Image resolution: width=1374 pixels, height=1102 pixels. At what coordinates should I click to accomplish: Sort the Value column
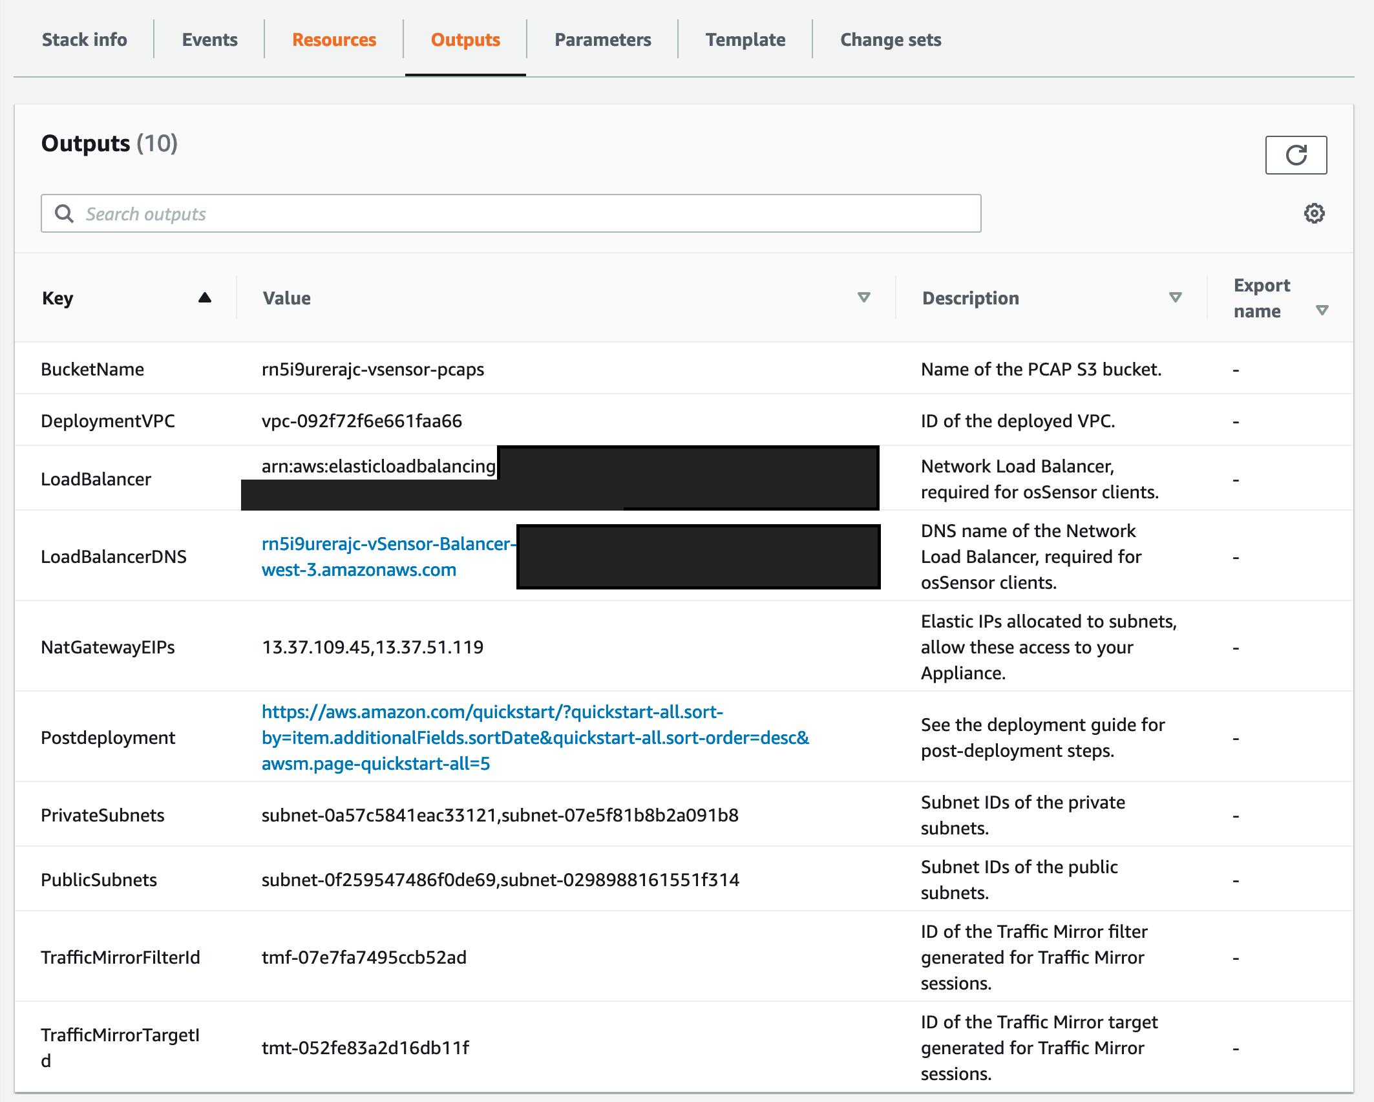(x=863, y=297)
